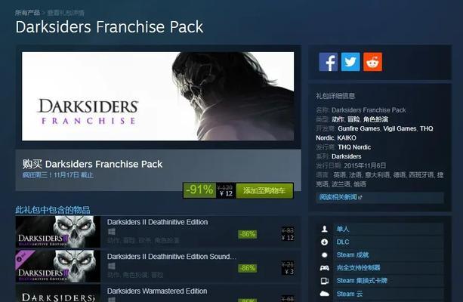Go to all products breadcrumb
The height and width of the screenshot is (302, 463).
27,13
